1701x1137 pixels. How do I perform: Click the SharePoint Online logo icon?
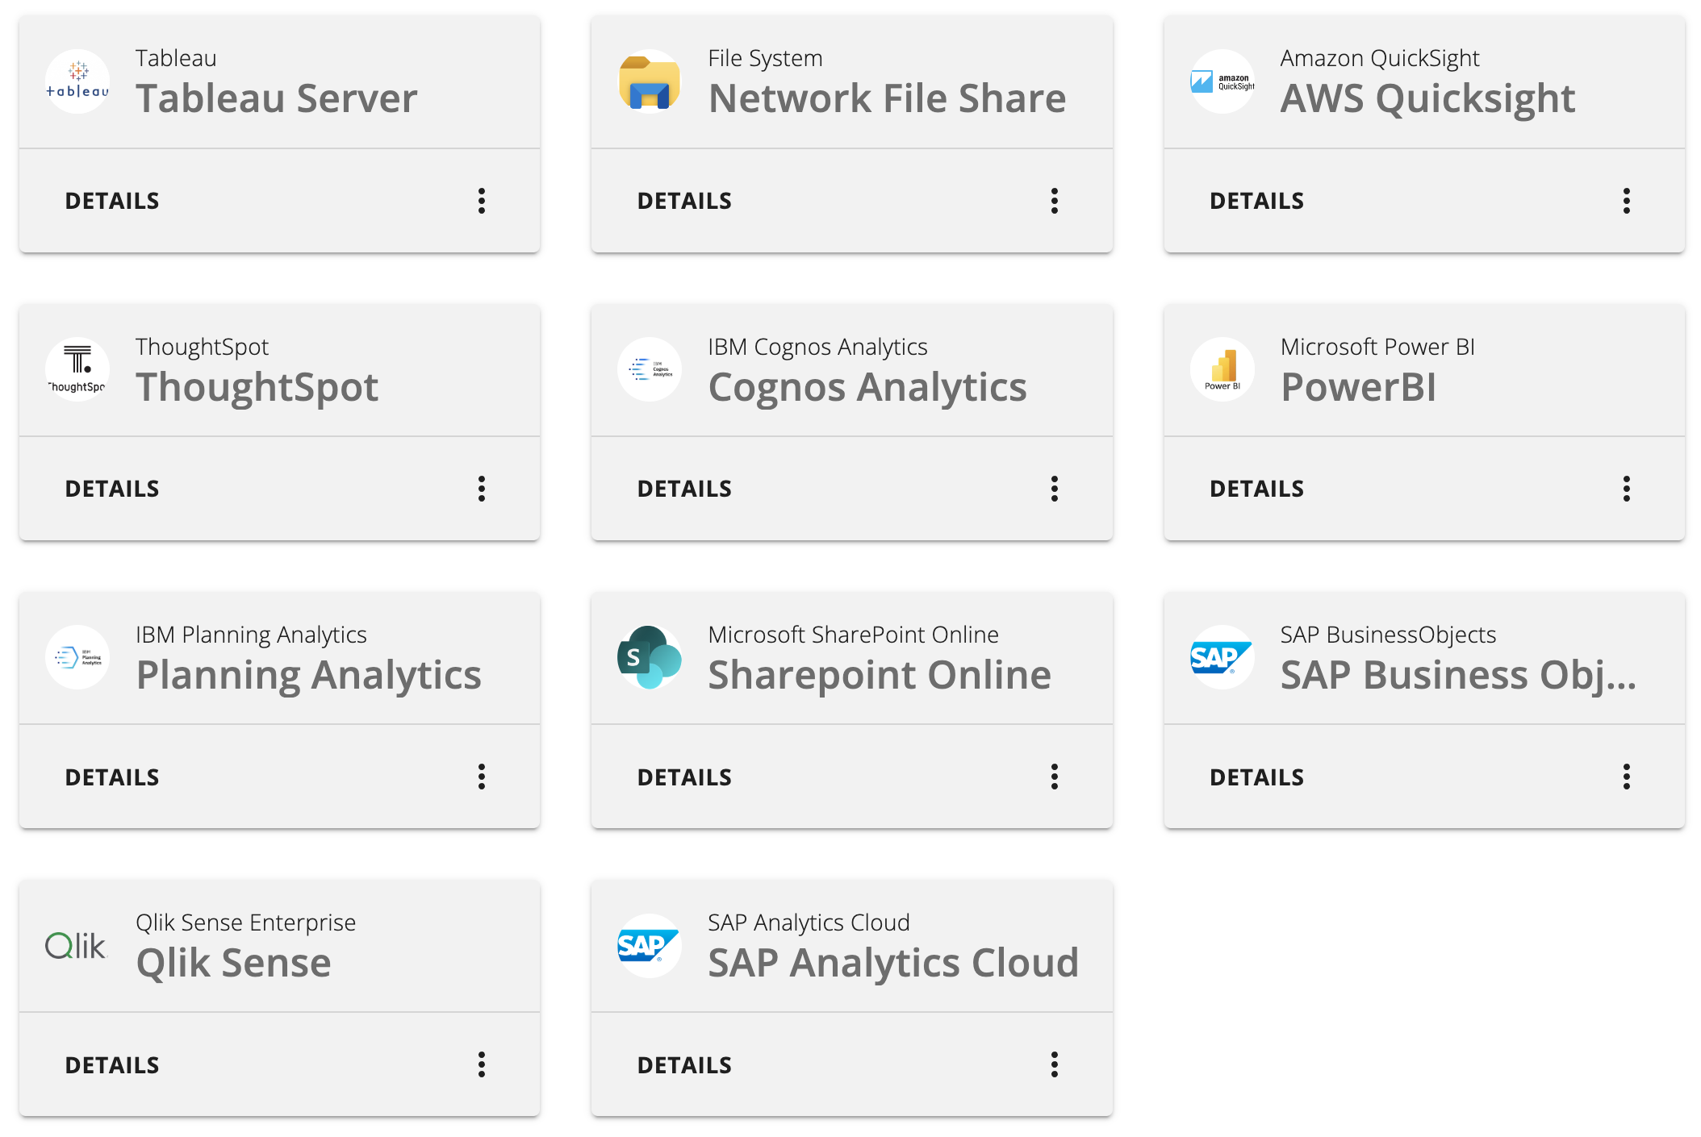pyautogui.click(x=650, y=657)
